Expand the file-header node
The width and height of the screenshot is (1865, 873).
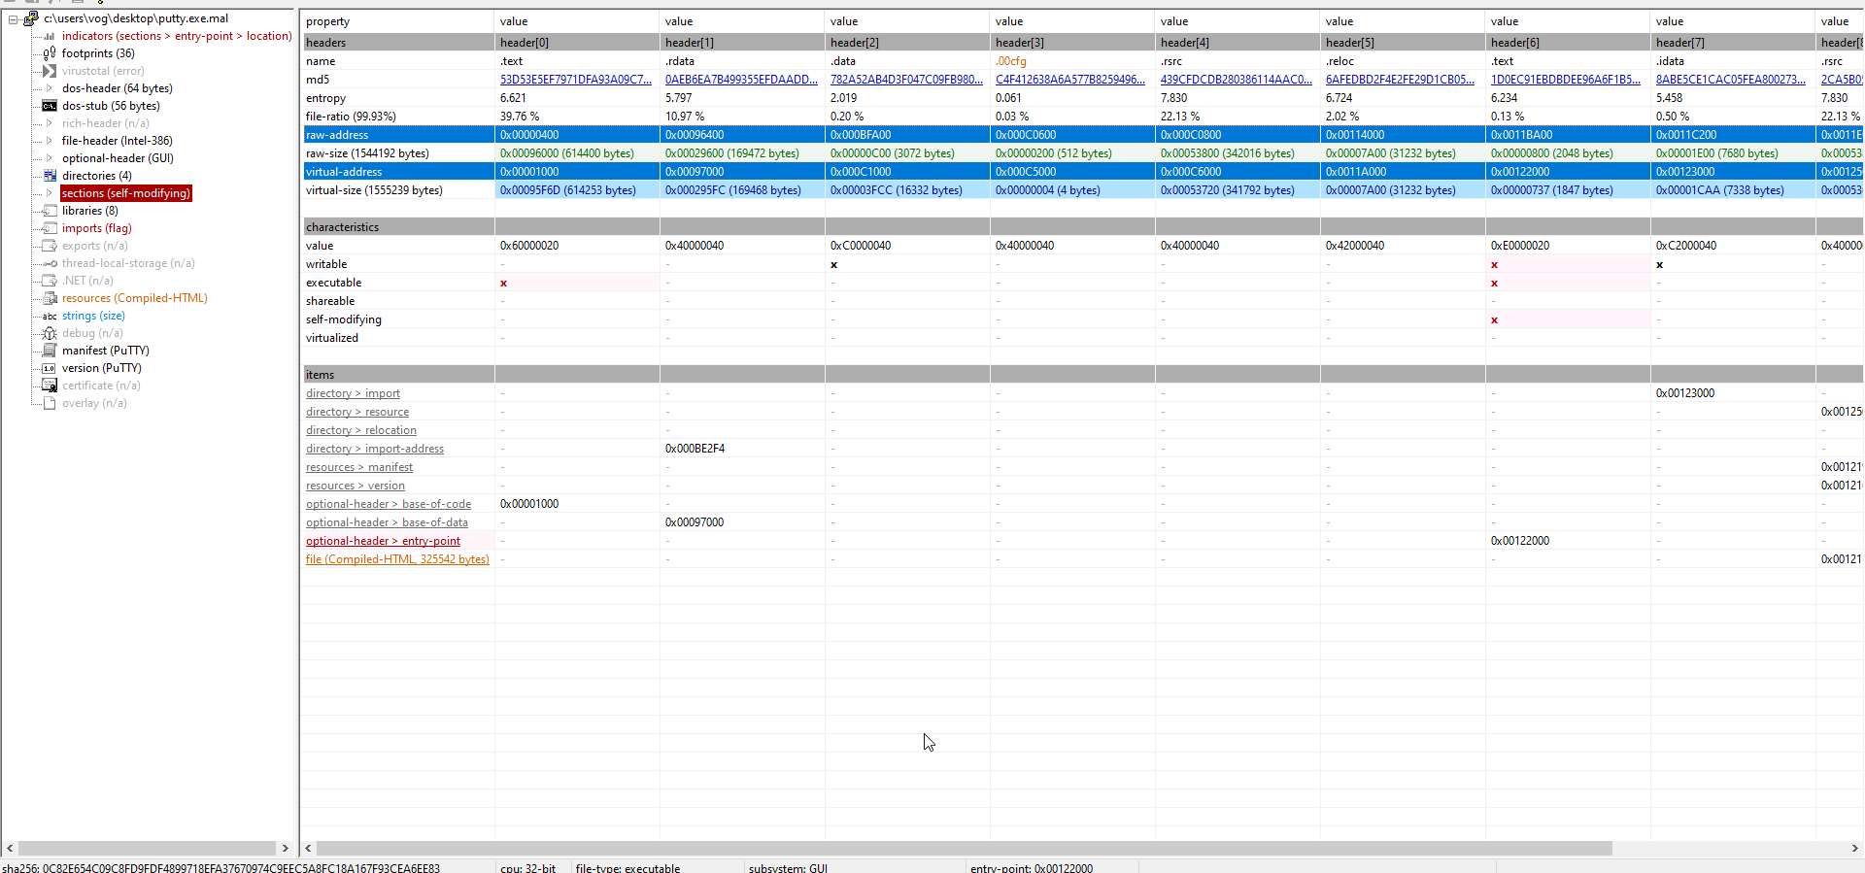tap(49, 141)
